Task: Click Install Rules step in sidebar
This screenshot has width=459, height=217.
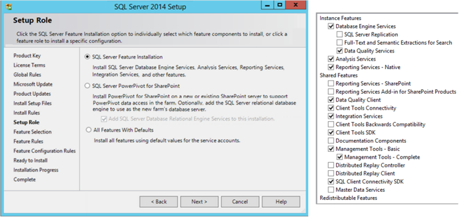Action: pos(27,113)
